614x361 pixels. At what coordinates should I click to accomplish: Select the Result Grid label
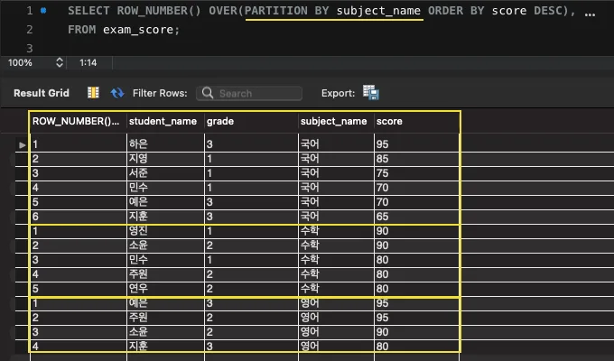pos(42,93)
